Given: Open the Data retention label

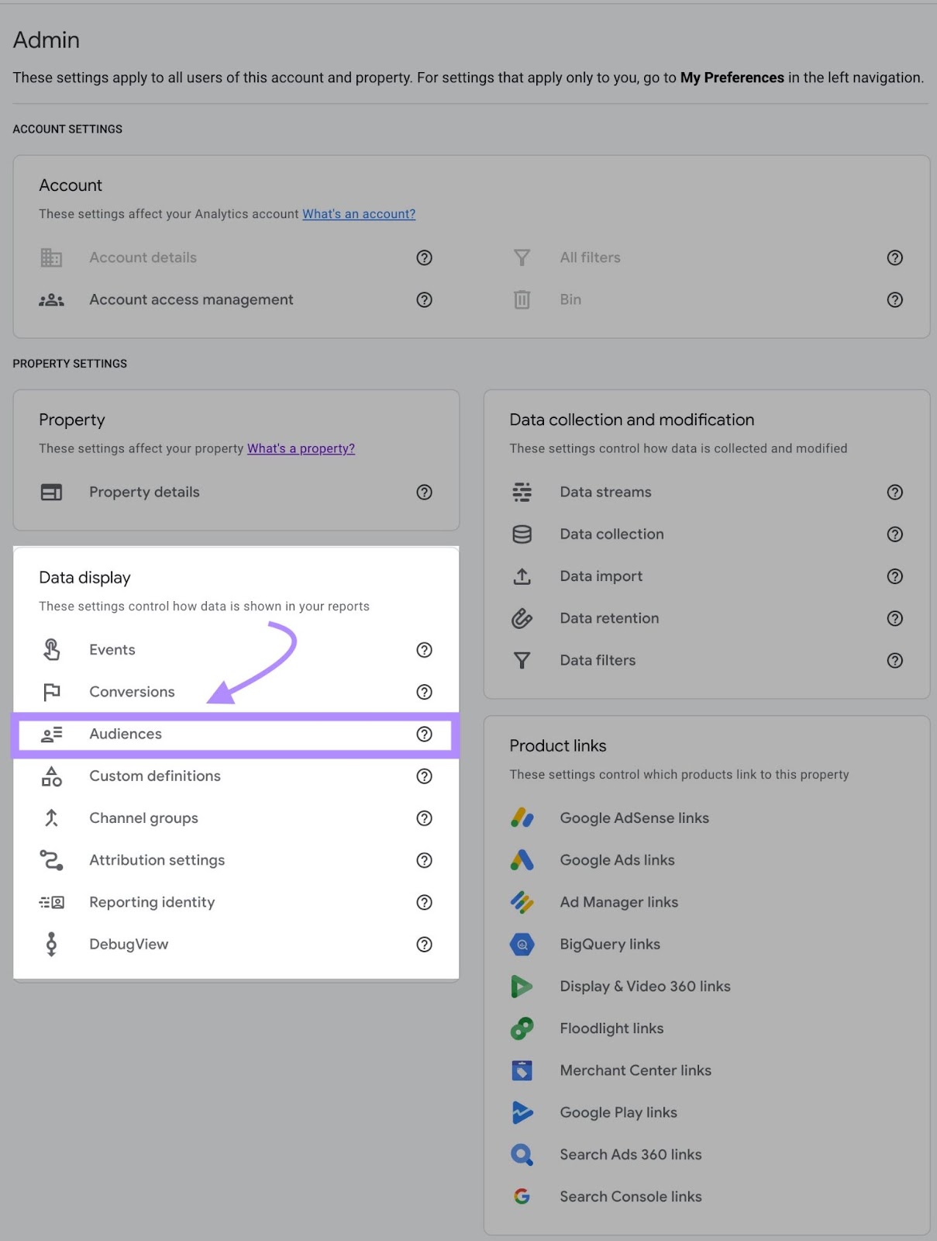Looking at the screenshot, I should click(x=609, y=618).
